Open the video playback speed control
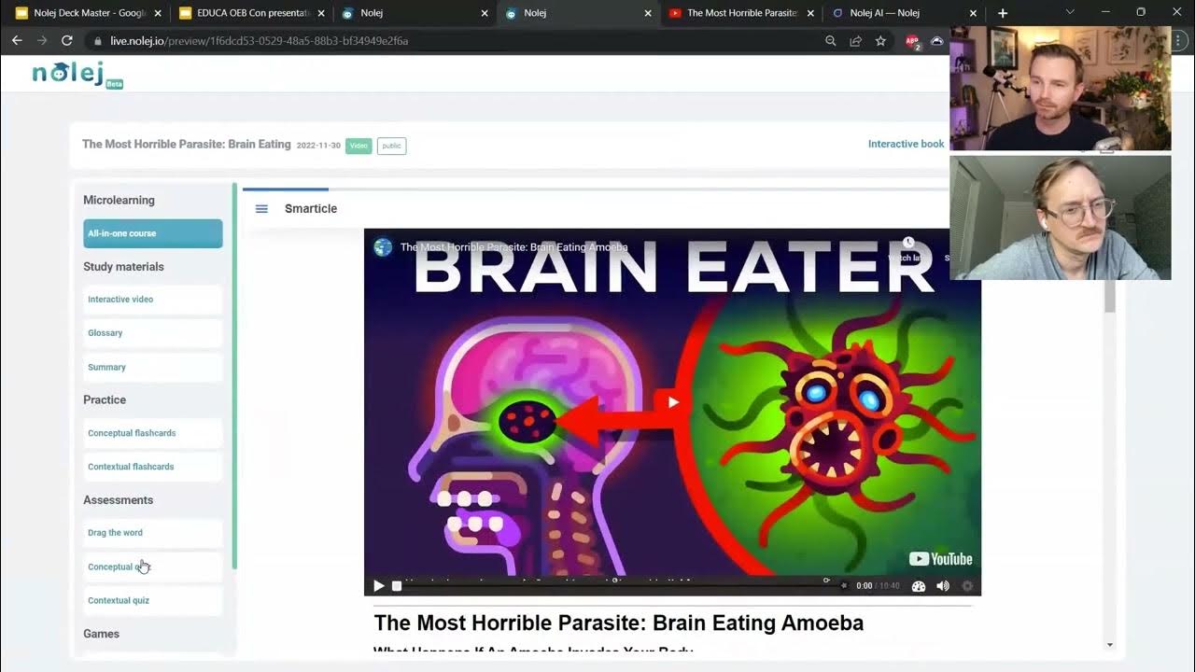This screenshot has width=1195, height=672. (918, 586)
